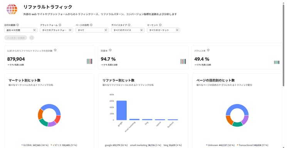The height and width of the screenshot is (148, 289).
Task: Click green segment of page purpose donut
Action: (x=237, y=124)
